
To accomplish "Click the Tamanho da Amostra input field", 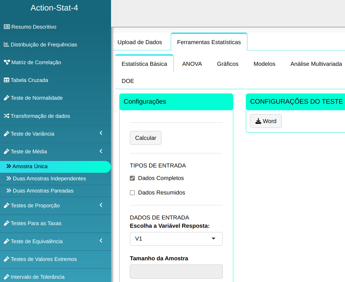I will point(176,272).
